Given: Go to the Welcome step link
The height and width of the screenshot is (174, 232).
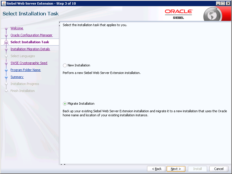Looking at the screenshot, I should (x=17, y=28).
